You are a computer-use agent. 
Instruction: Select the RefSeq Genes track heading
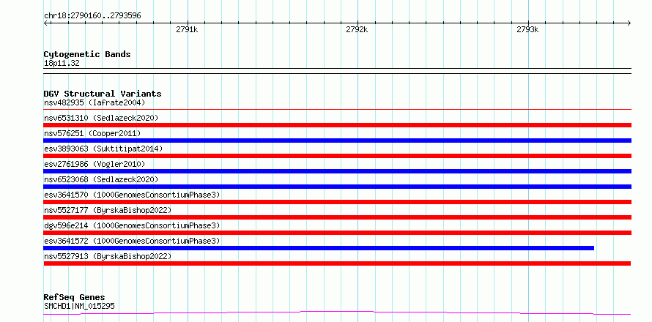(x=74, y=298)
